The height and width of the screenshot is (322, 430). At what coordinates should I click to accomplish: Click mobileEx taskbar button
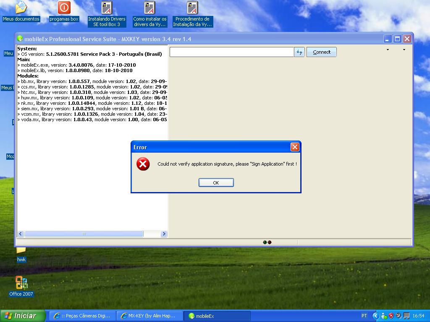[x=217, y=316]
